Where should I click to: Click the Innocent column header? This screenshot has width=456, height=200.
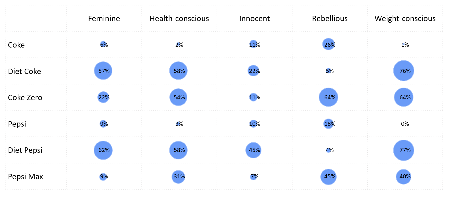point(254,18)
